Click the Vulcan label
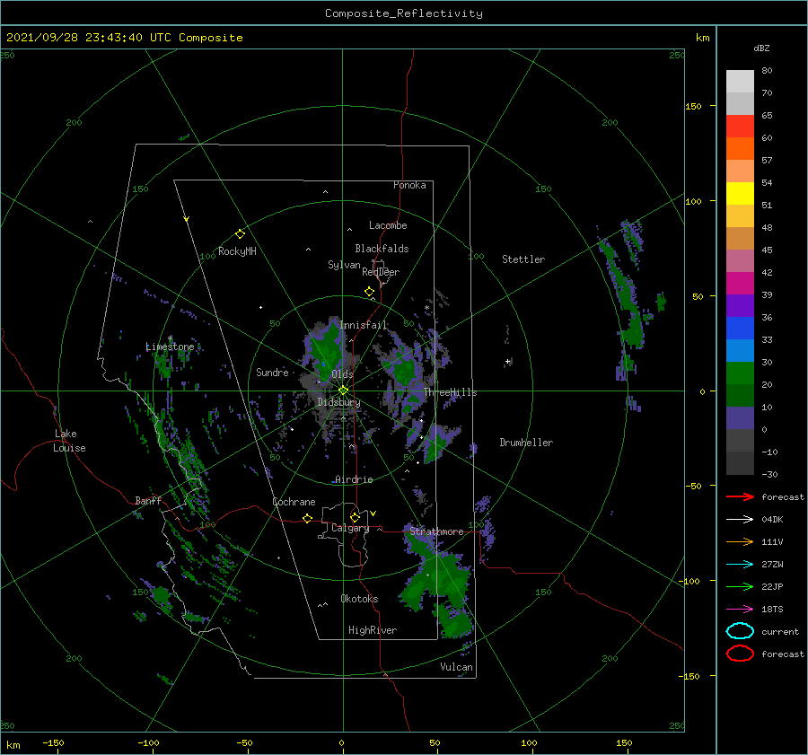The height and width of the screenshot is (755, 808). pos(456,667)
